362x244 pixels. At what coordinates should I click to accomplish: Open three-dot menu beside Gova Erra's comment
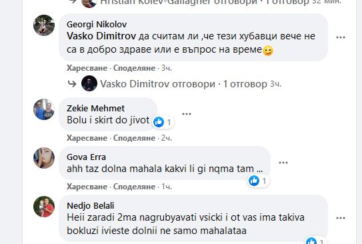[x=283, y=163]
